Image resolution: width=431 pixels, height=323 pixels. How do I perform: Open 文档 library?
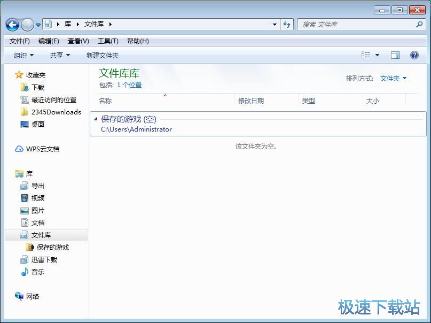click(33, 223)
